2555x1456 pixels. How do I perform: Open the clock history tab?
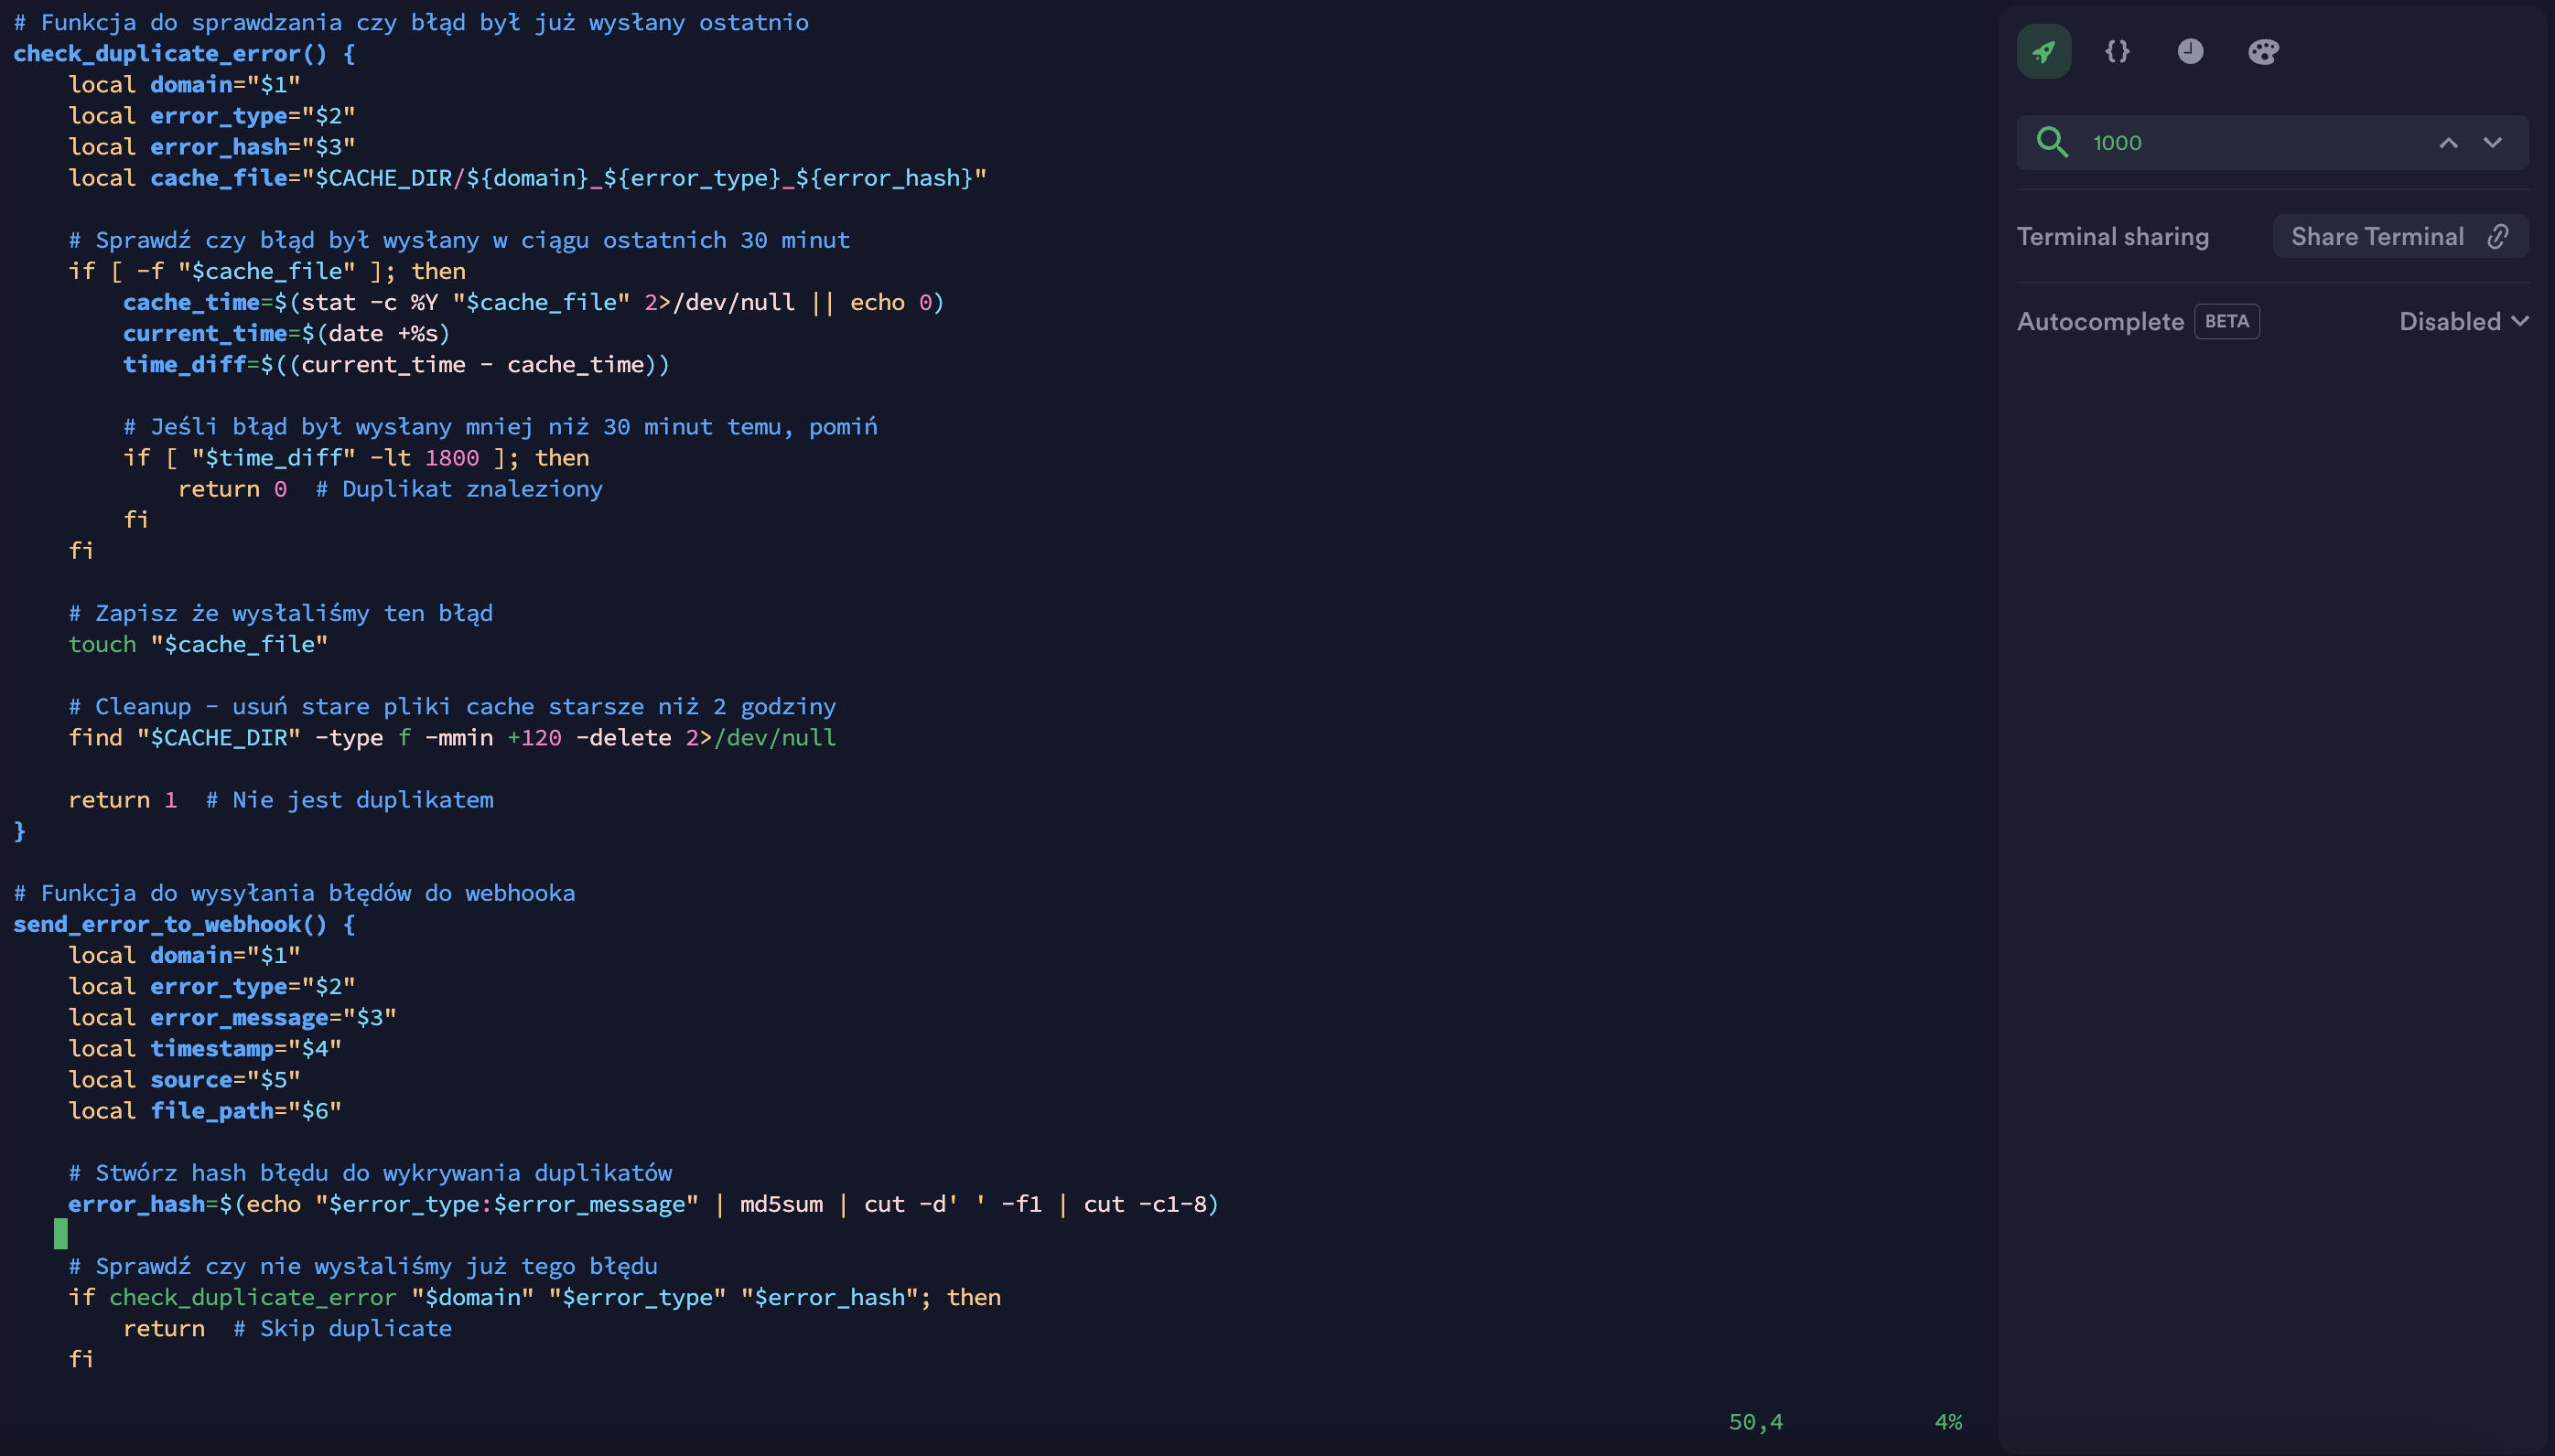click(x=2190, y=51)
